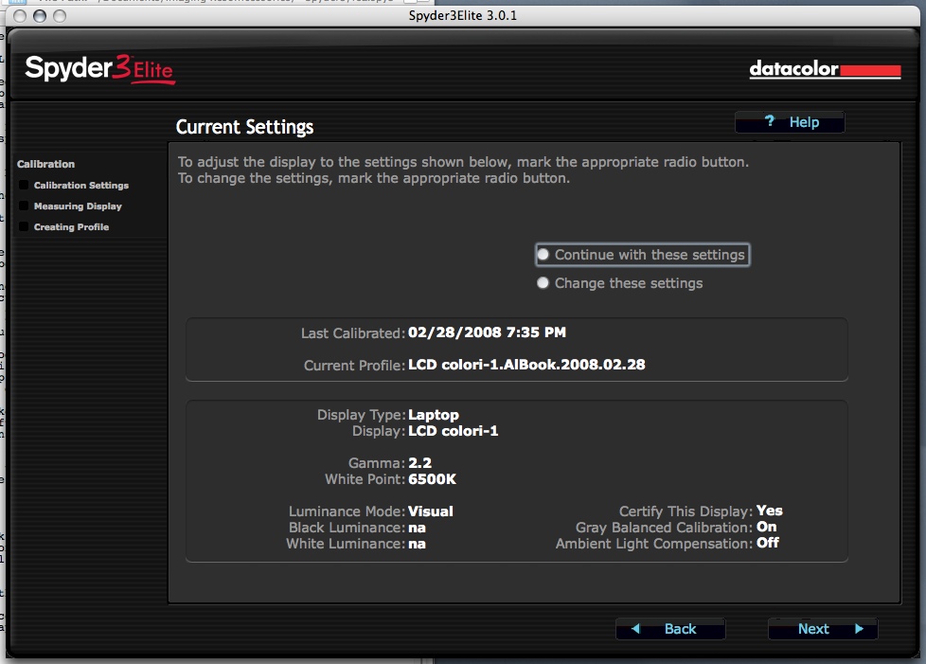Viewport: 926px width, 664px height.
Task: Open the Calibration Settings step
Action: point(80,186)
